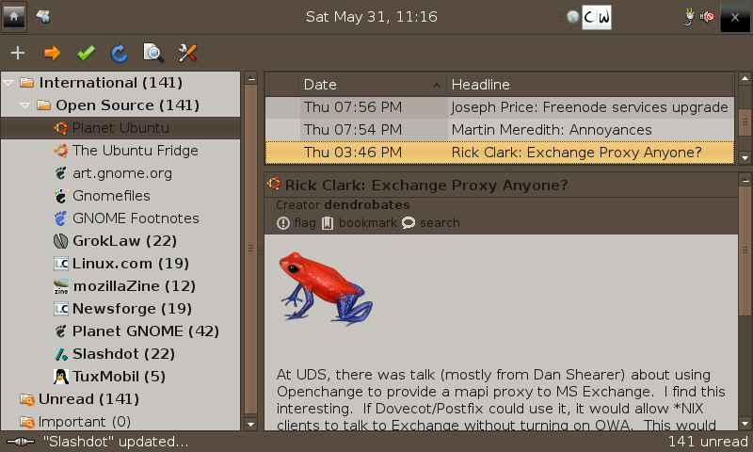Screen dimensions: 753x452
Task: Click the add new subscription plus icon
Action: tap(18, 53)
